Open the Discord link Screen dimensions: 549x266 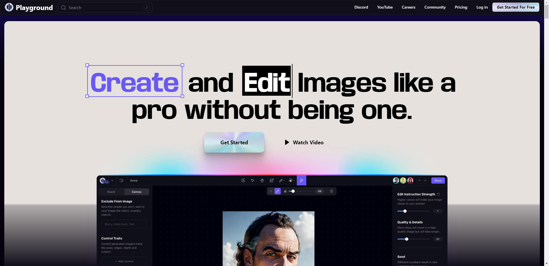361,7
